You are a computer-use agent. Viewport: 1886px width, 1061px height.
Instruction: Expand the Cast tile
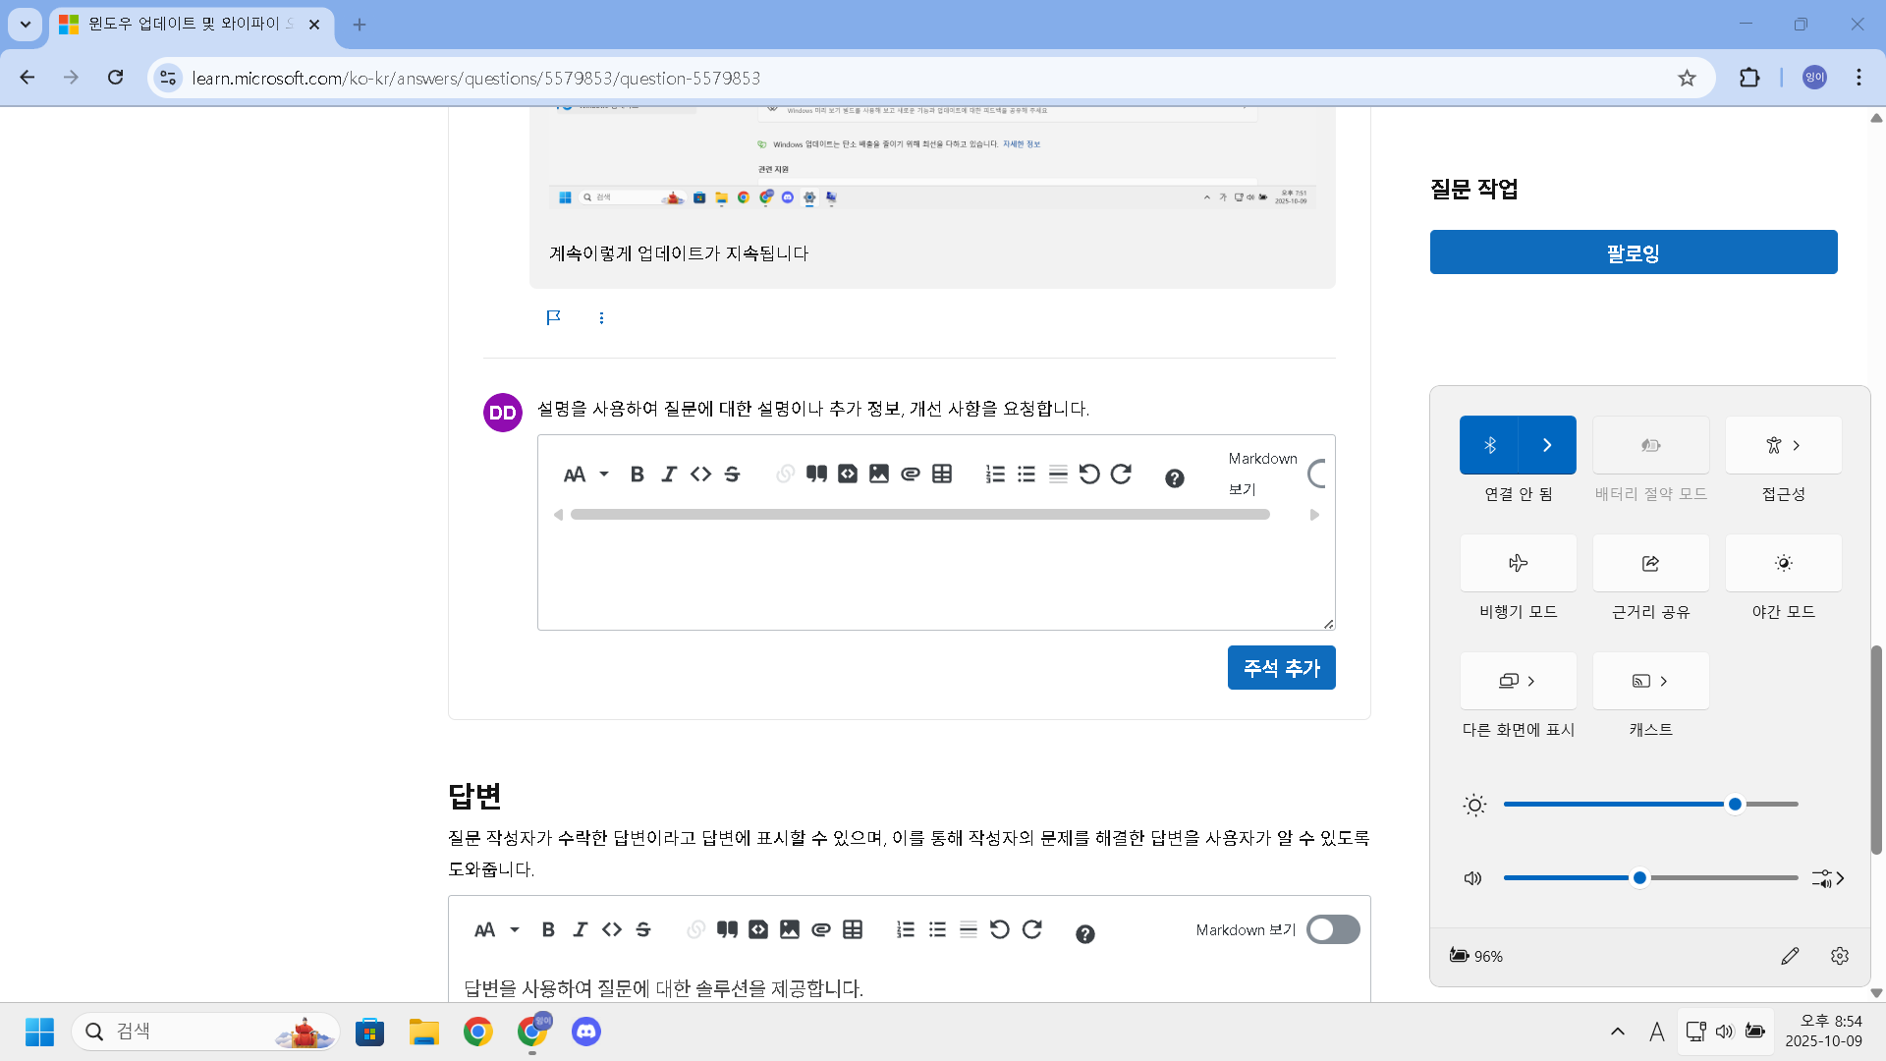[x=1650, y=681]
